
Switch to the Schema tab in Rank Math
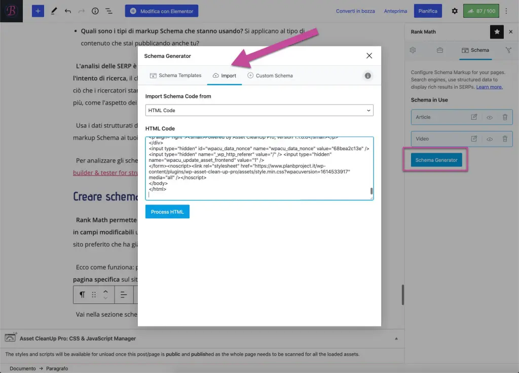tap(475, 50)
